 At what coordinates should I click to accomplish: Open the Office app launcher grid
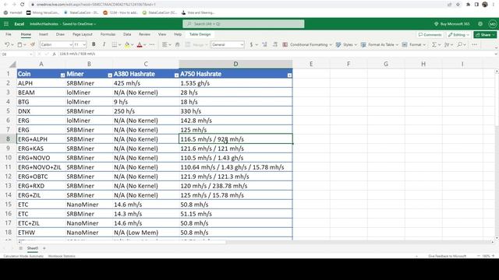click(x=6, y=24)
